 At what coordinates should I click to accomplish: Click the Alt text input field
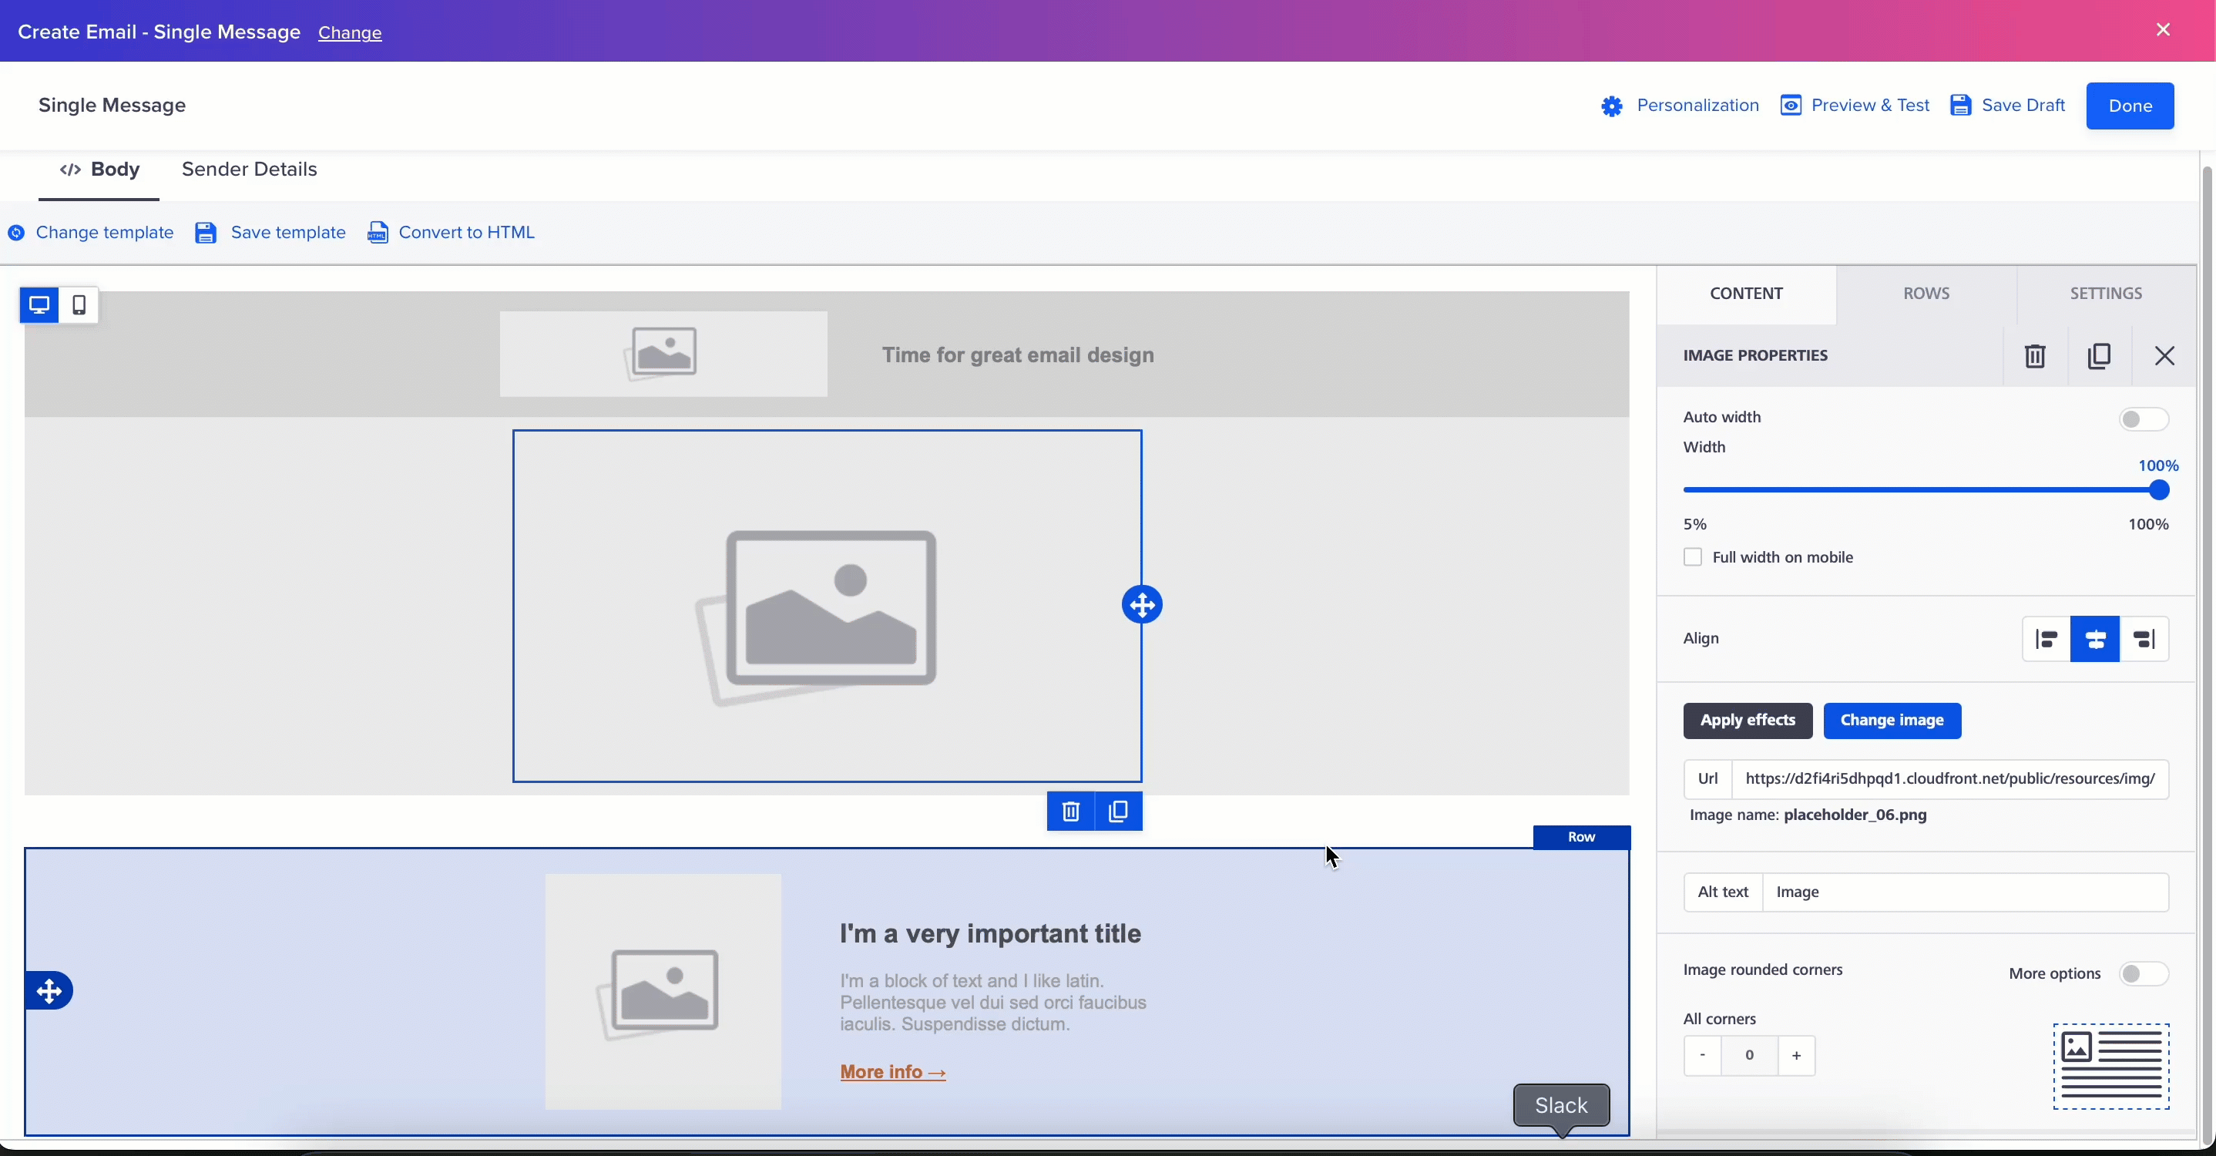click(1965, 892)
